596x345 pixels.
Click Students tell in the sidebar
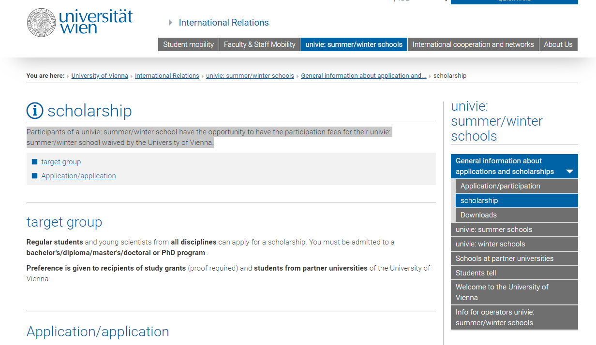[x=476, y=273]
